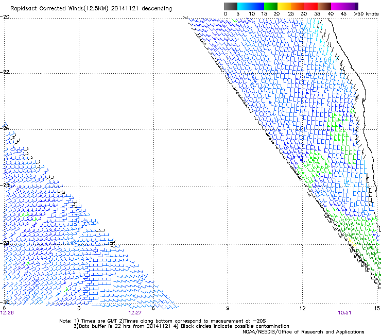Click the brown 35-40 knots color segment
This screenshot has width=381, height=335.
[x=324, y=6]
